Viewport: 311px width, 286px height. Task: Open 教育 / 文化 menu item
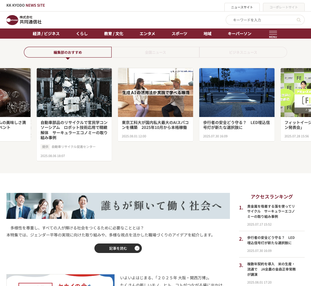tap(114, 33)
